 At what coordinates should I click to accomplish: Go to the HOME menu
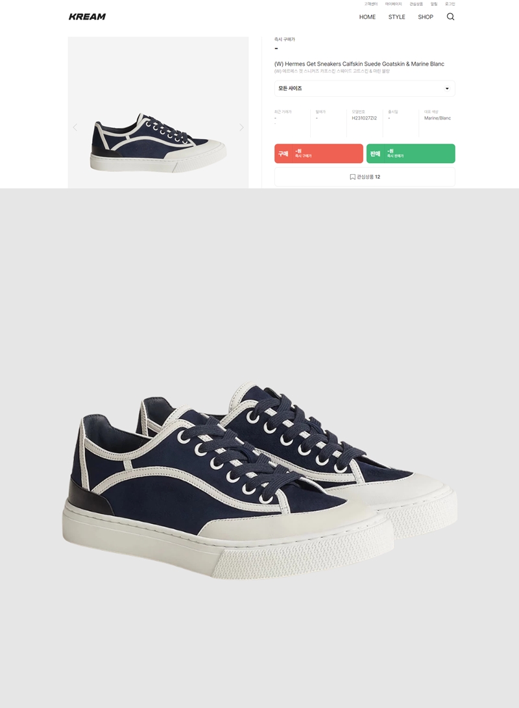[367, 17]
